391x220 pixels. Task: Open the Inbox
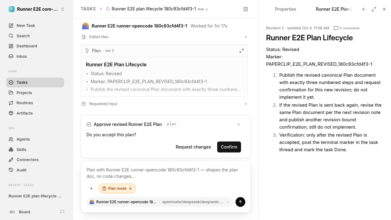pyautogui.click(x=35, y=56)
